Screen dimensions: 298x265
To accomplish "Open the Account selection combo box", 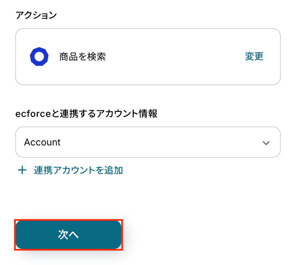I will tap(148, 142).
